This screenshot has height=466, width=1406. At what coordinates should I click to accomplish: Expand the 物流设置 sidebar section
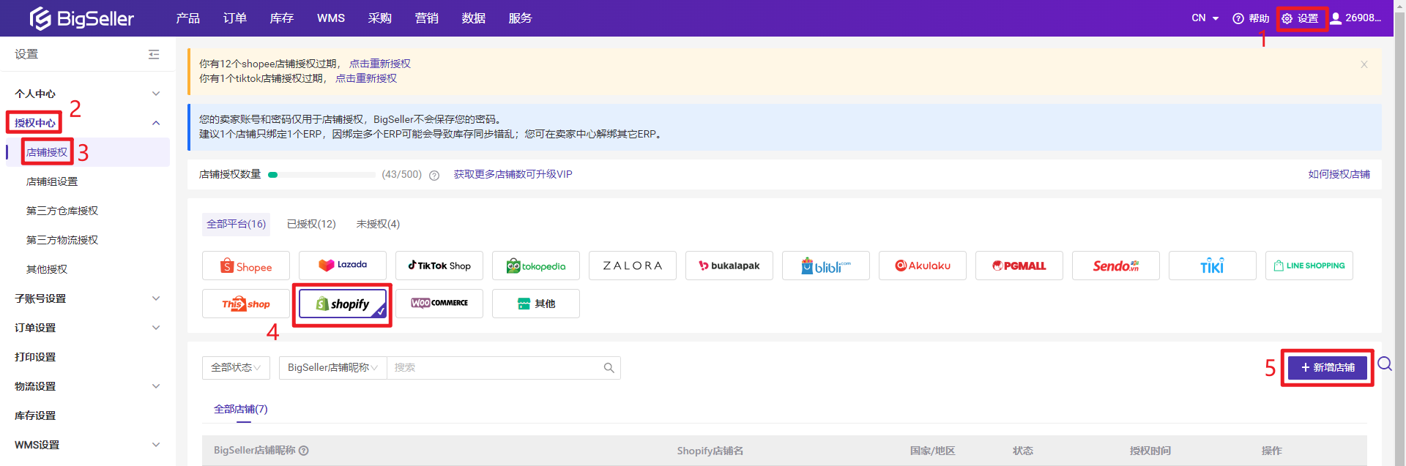coord(88,386)
